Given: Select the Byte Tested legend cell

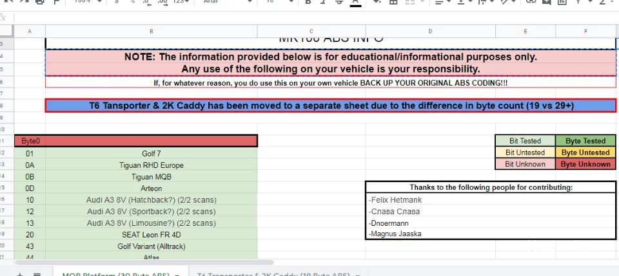Looking at the screenshot, I should point(585,141).
